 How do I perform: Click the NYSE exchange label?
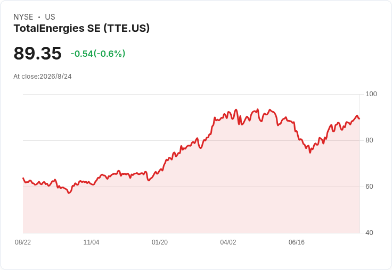click(23, 17)
